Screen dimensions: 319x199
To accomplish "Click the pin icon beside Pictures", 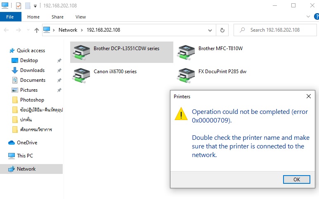I will pyautogui.click(x=59, y=90).
